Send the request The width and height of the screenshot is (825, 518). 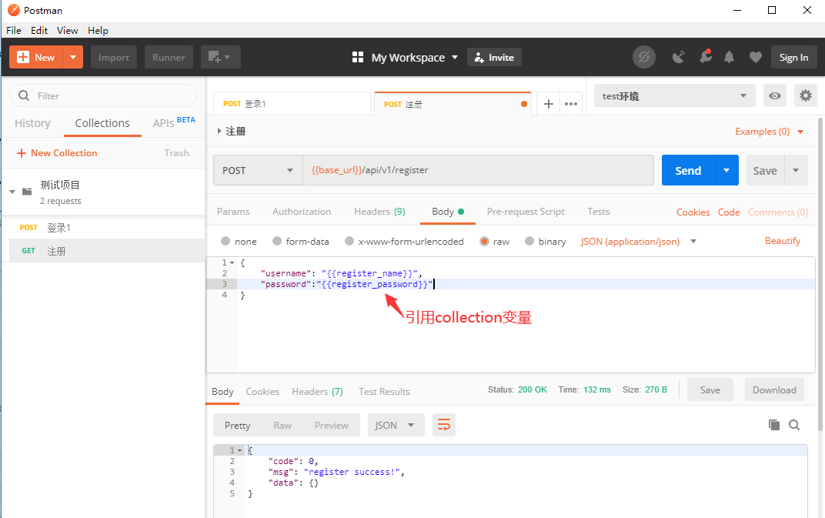click(688, 170)
